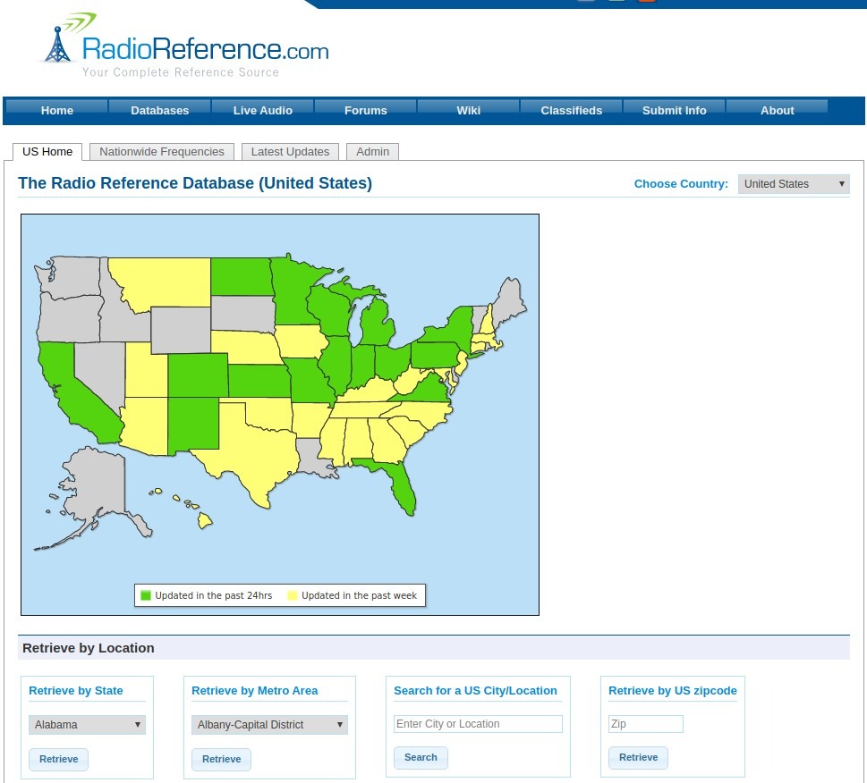Image resolution: width=867 pixels, height=783 pixels.
Task: Open the RSS feed icon in the header
Action: tap(646, 2)
